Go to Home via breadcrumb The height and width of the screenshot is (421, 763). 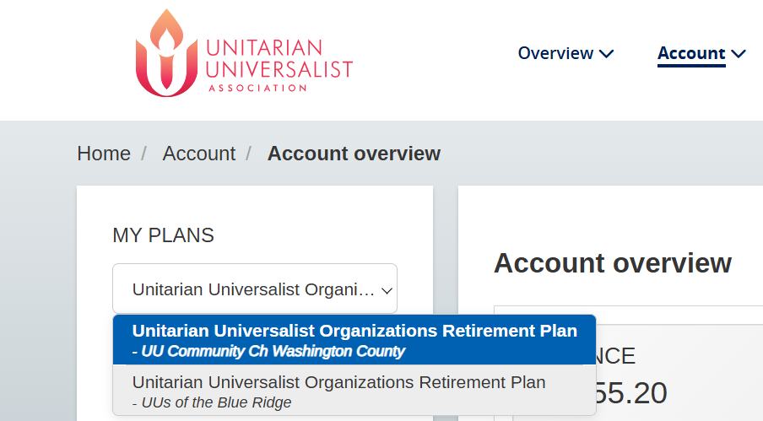click(104, 154)
